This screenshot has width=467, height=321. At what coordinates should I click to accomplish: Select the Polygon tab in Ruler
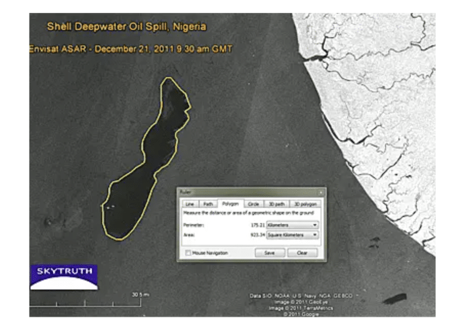(x=230, y=204)
